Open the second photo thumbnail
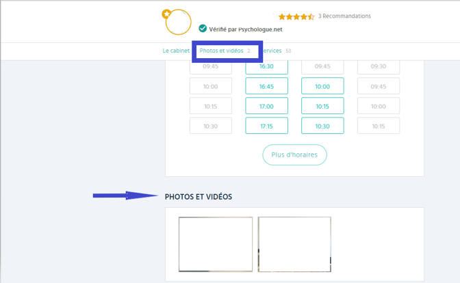Viewport: 460px width, 283px height. 294,244
